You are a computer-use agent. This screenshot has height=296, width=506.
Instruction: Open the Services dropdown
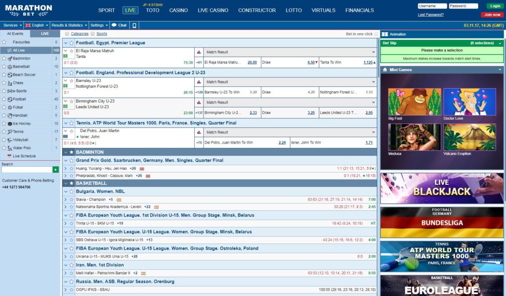click(x=12, y=25)
